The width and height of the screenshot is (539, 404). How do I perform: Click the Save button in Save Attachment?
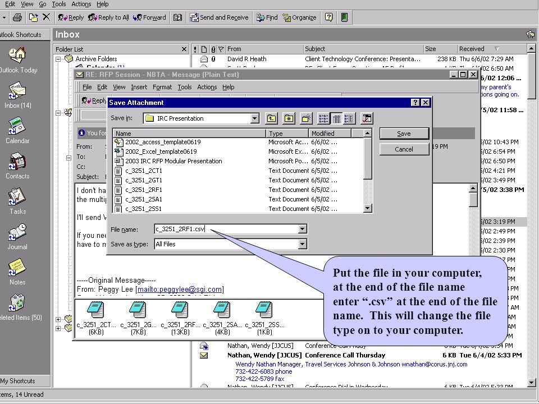[x=404, y=134]
